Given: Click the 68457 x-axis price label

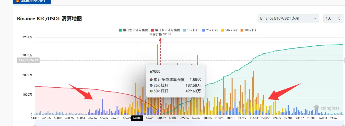Looking at the screenshot, I should (162, 118).
